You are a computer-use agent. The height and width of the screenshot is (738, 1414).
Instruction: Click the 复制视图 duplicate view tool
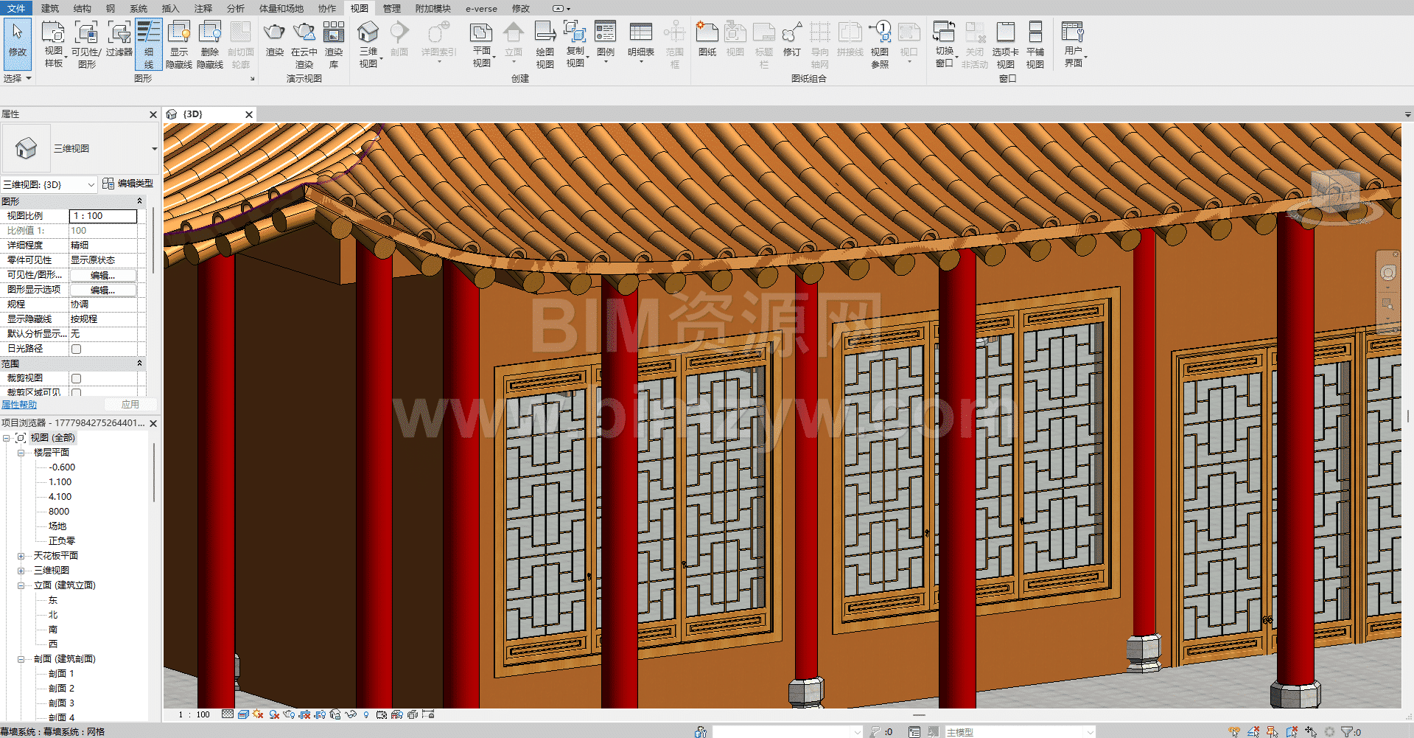point(575,44)
